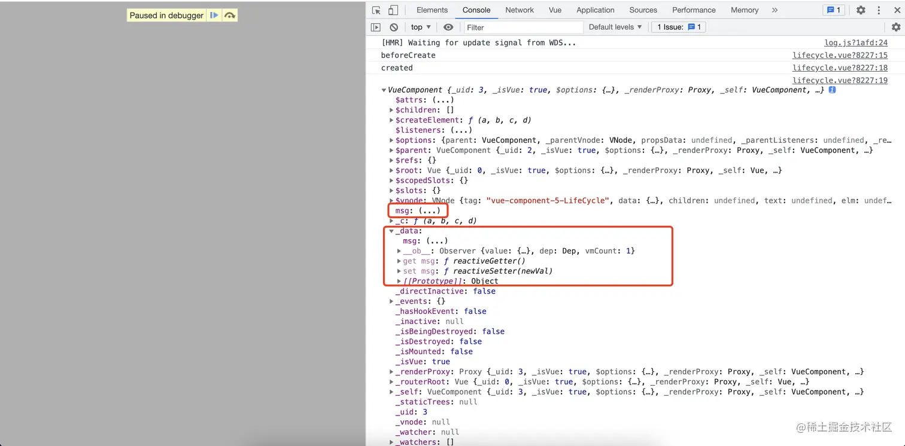Open the Default levels dropdown
This screenshot has height=446, width=905.
pyautogui.click(x=615, y=27)
